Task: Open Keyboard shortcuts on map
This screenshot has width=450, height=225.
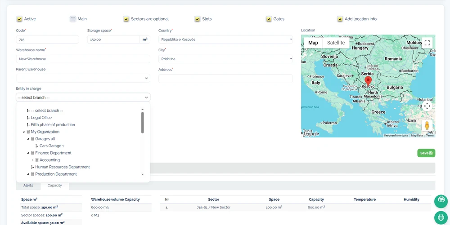Action: 396,135
